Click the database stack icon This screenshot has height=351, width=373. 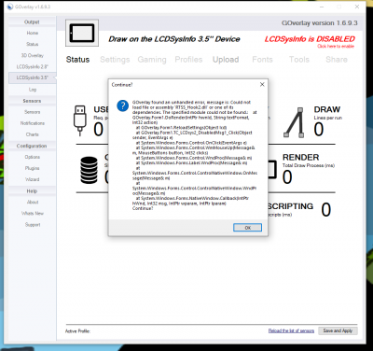pos(89,170)
